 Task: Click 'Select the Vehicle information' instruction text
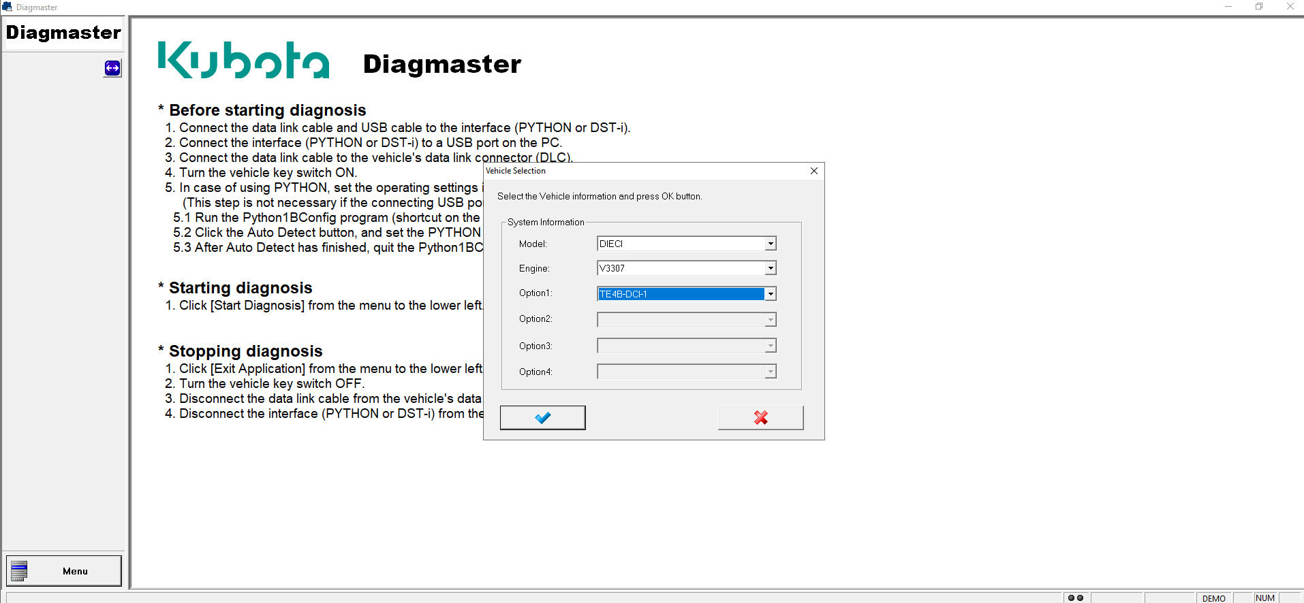[x=600, y=196]
